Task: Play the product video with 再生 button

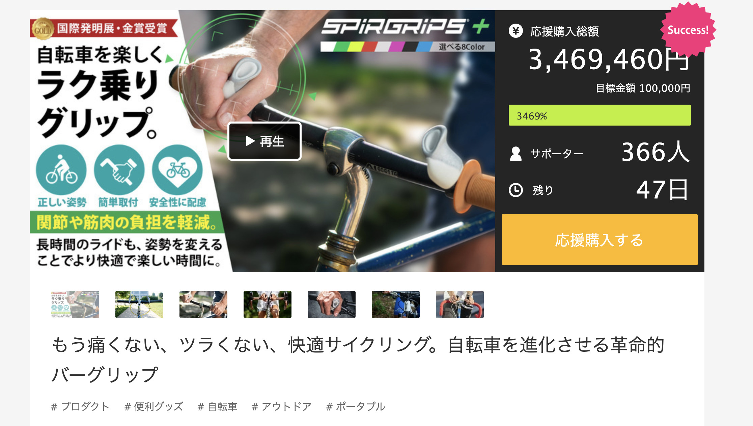Action: [264, 141]
